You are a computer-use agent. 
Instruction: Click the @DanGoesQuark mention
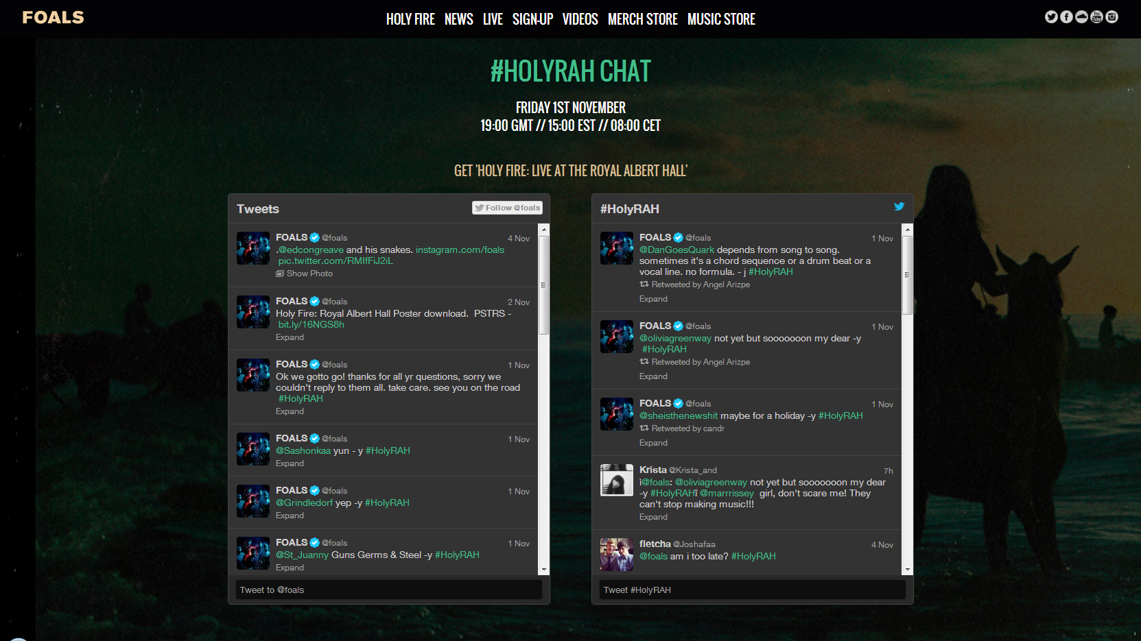click(x=677, y=250)
